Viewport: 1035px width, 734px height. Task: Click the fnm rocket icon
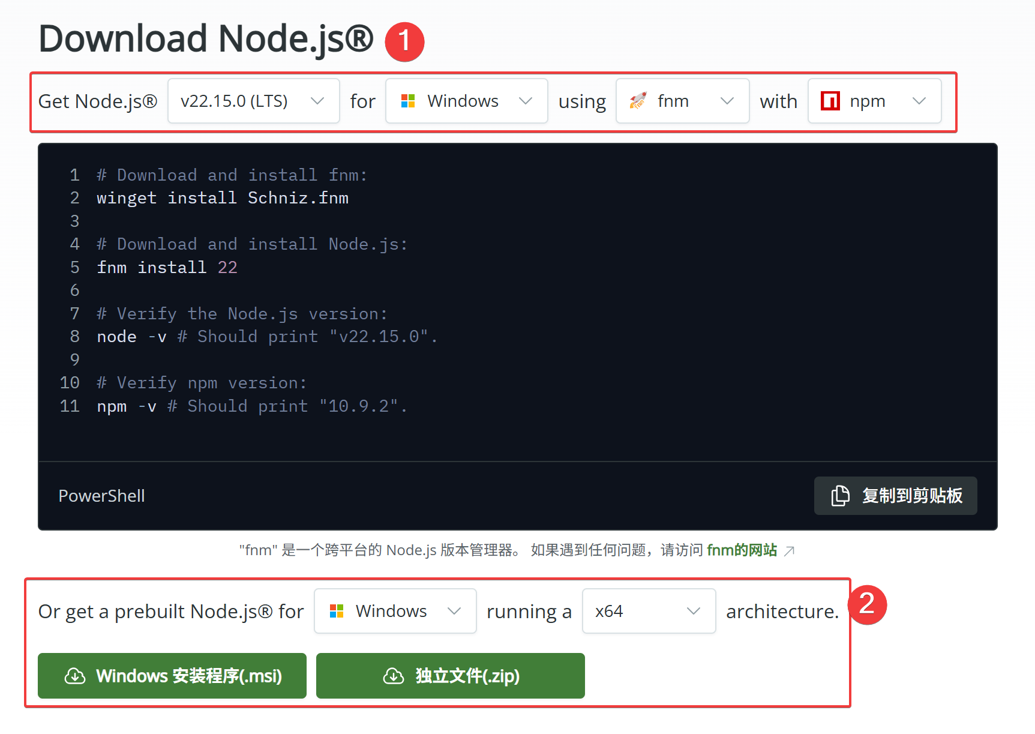(x=638, y=101)
